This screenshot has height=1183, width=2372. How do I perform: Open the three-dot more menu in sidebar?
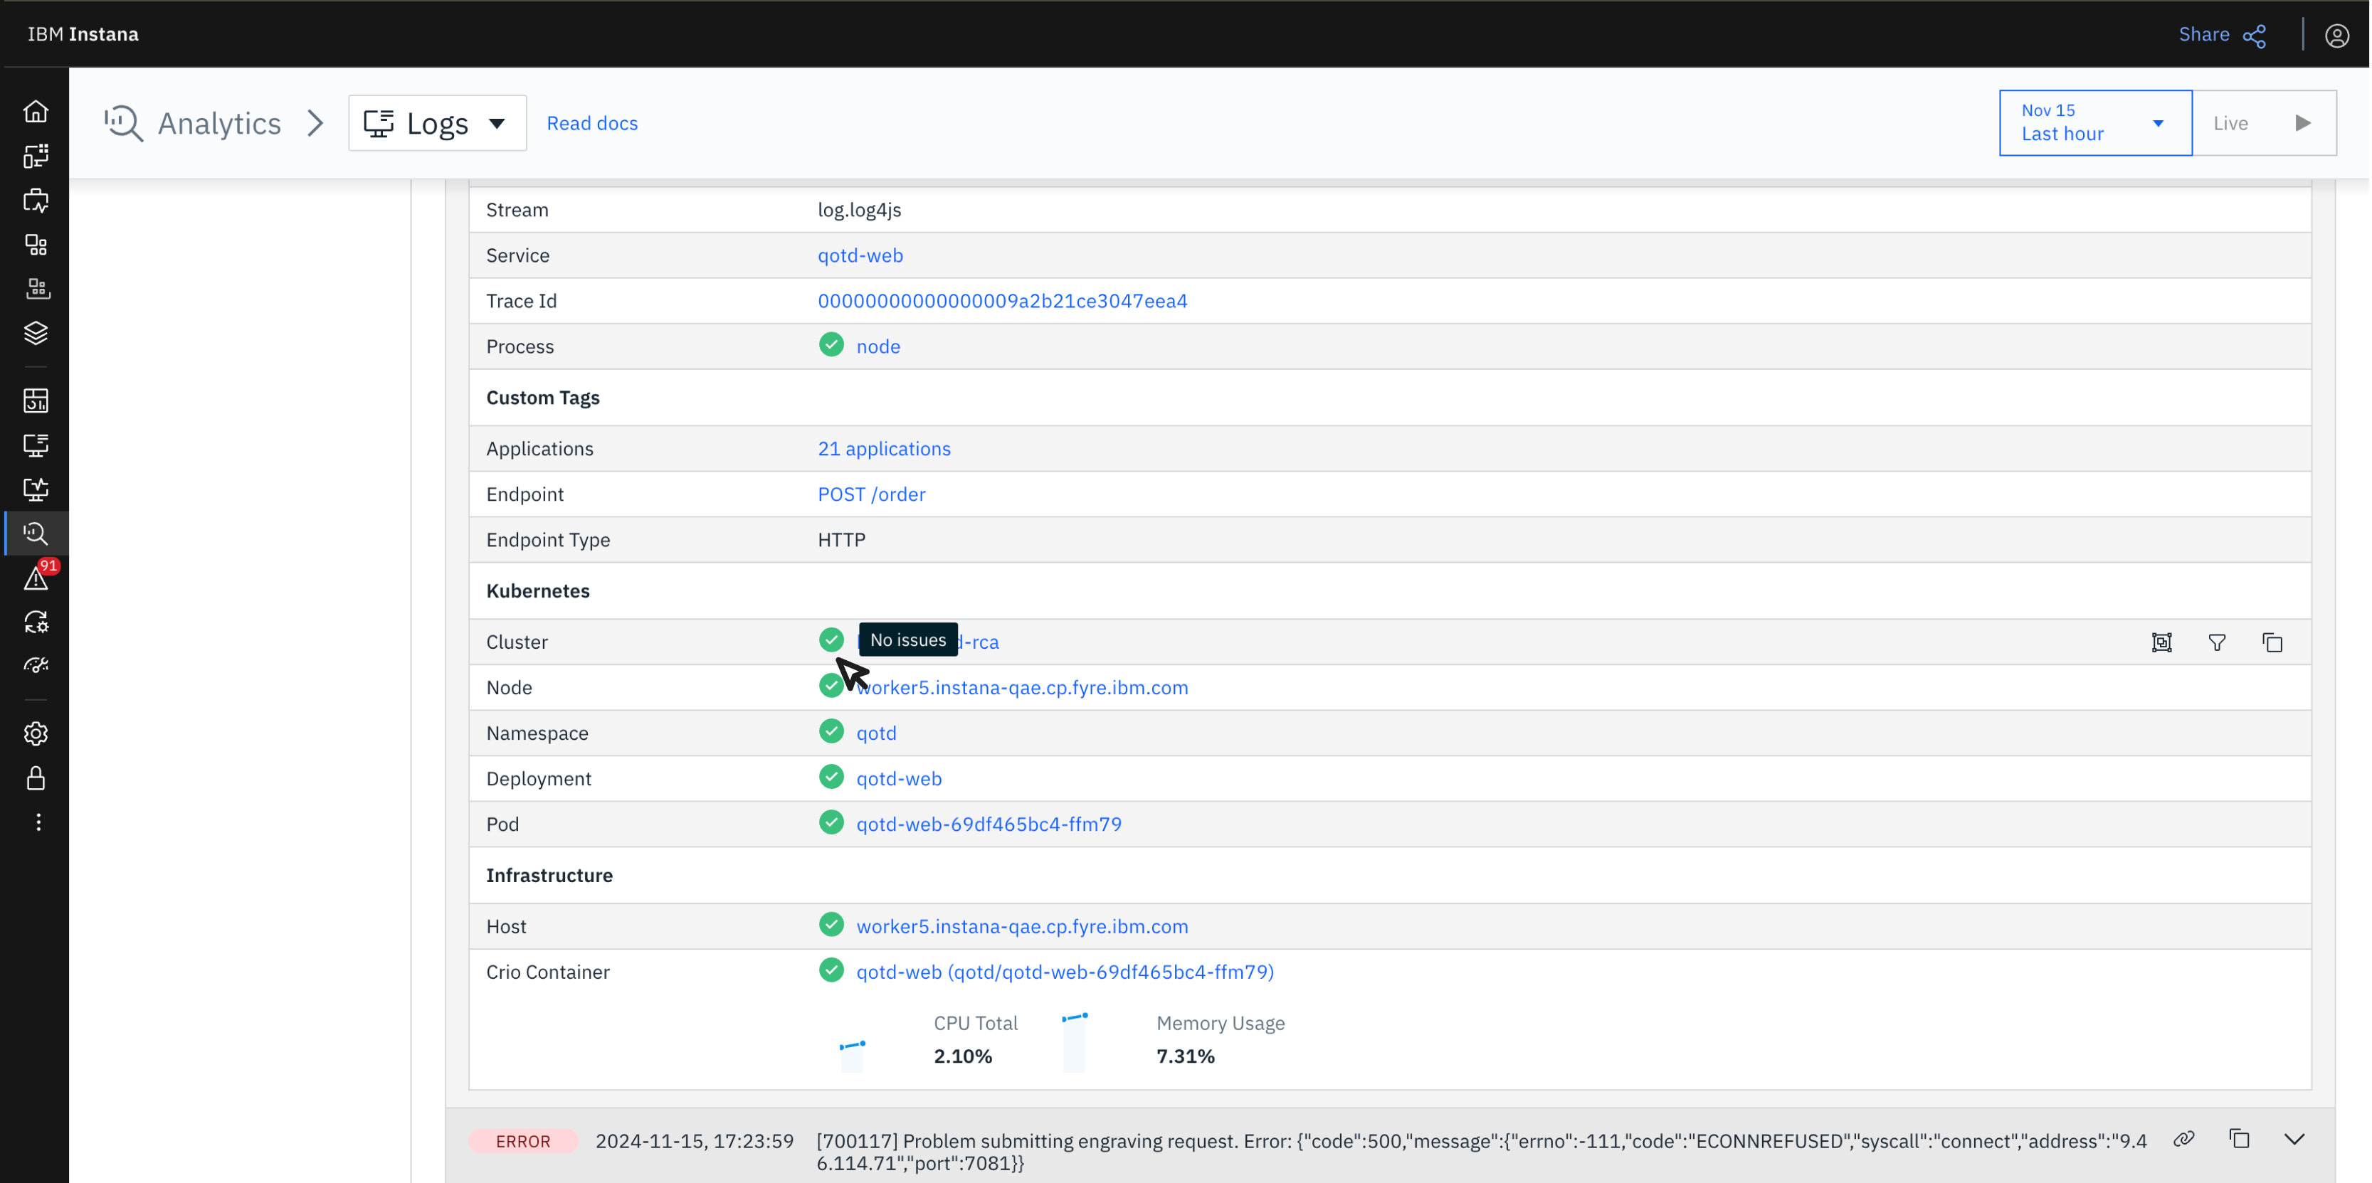(x=38, y=822)
